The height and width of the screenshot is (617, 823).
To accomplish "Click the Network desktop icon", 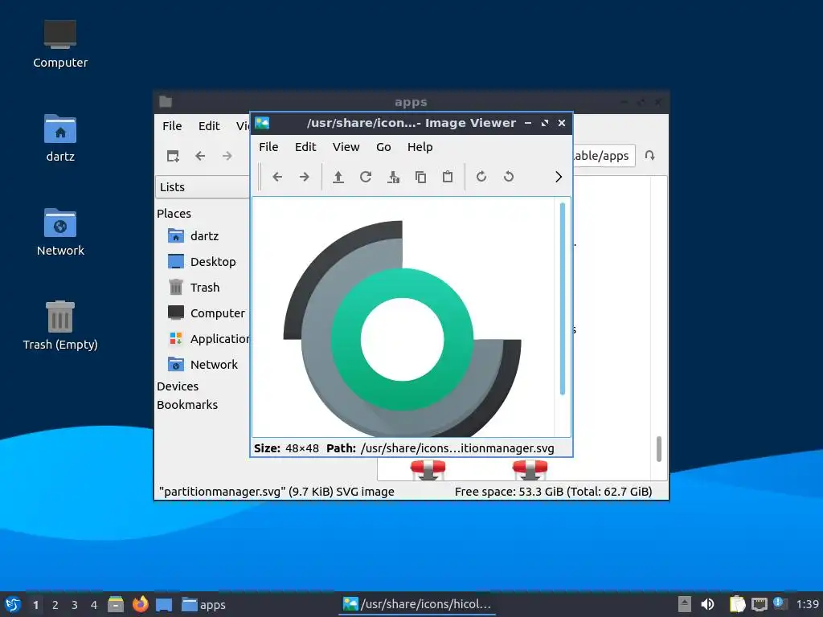I will coord(60,232).
